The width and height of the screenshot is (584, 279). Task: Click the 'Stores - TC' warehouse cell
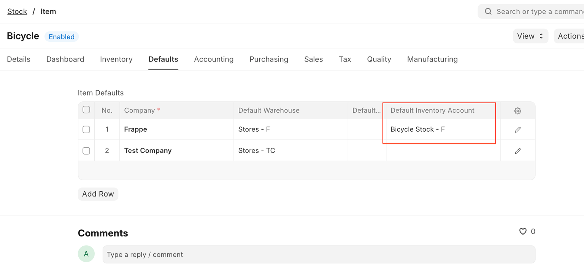(291, 151)
